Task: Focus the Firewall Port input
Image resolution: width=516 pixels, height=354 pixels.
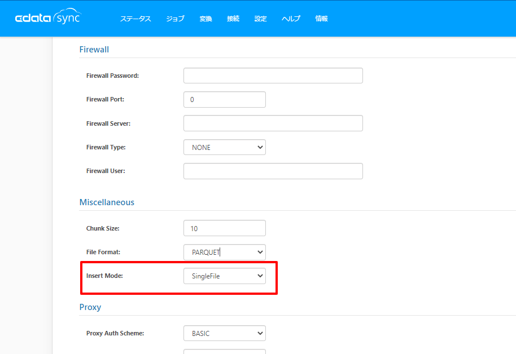Action: [224, 99]
